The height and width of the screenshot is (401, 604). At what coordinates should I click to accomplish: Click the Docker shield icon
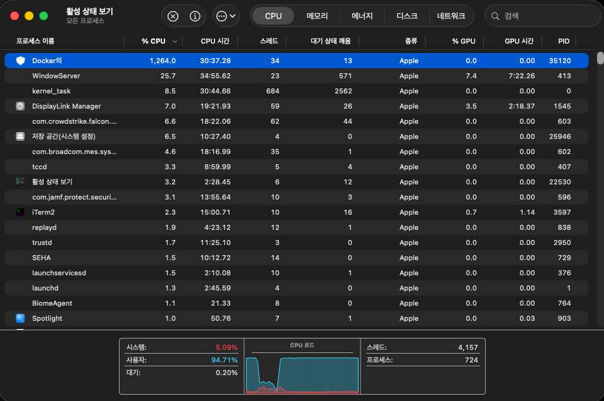pos(20,61)
